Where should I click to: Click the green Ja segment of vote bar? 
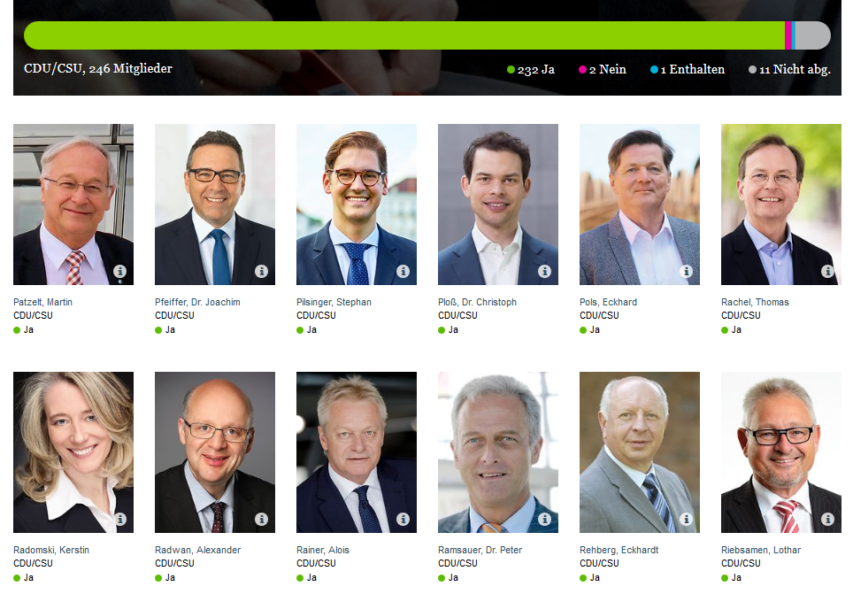coord(404,35)
